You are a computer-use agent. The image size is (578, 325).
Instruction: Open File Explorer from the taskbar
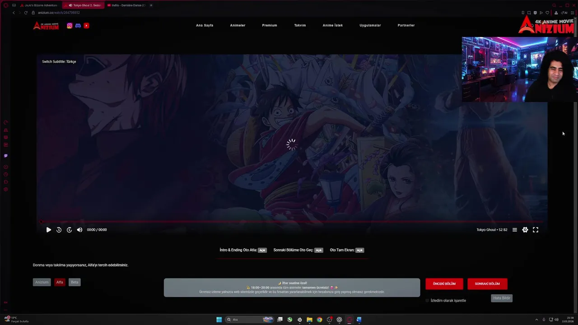pos(309,320)
